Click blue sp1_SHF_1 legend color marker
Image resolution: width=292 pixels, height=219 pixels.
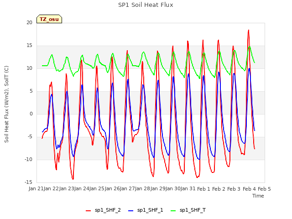[x=131, y=211]
